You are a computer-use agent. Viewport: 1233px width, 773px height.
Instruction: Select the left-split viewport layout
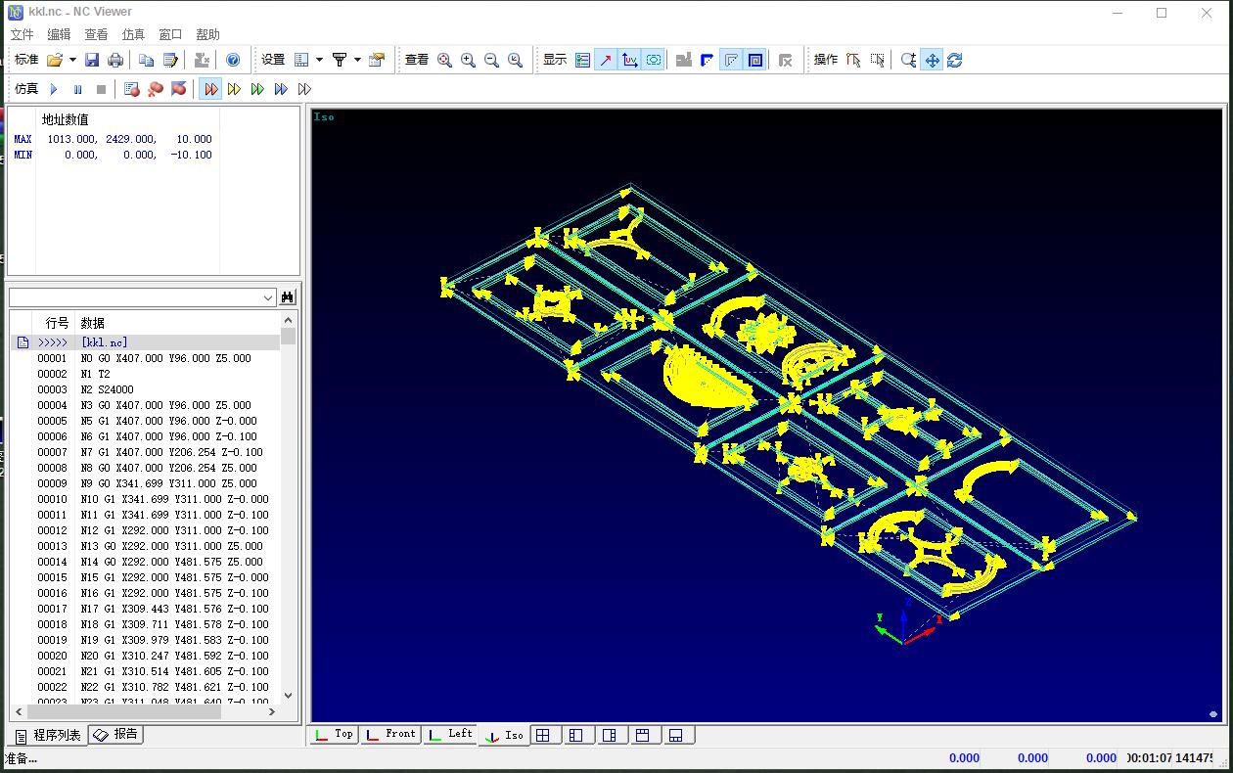point(576,735)
